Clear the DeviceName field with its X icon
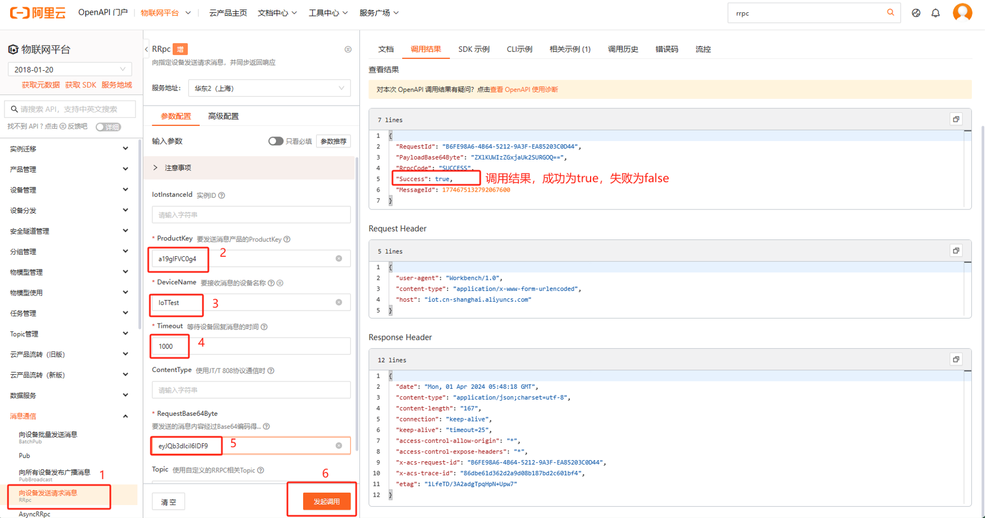Viewport: 986px width, 518px height. click(x=339, y=302)
